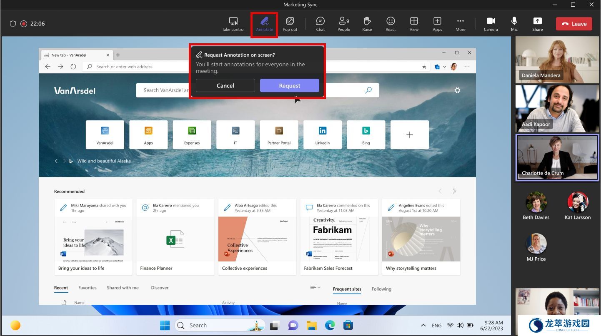
Task: Leave the meeting
Action: point(574,24)
